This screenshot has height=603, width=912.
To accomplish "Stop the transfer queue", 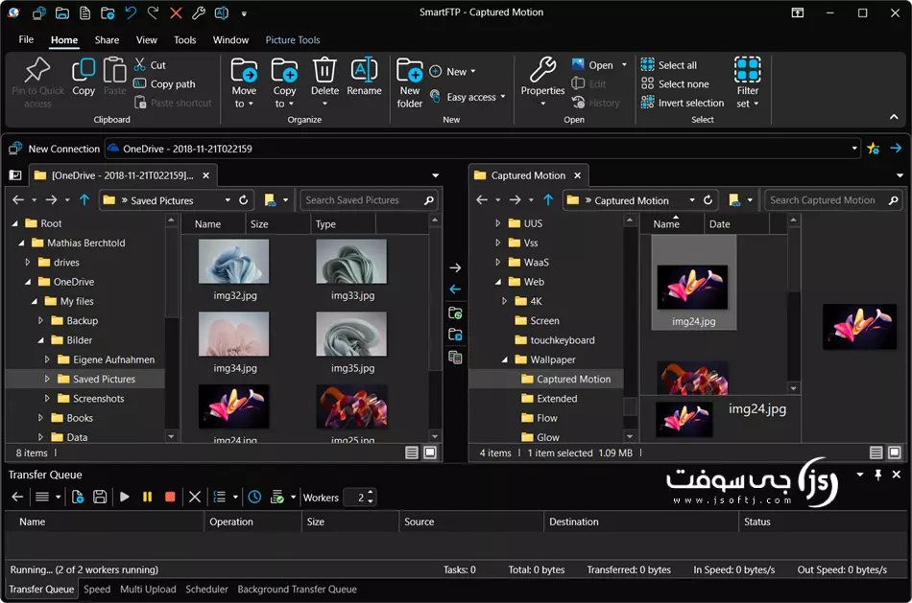I will click(x=170, y=498).
